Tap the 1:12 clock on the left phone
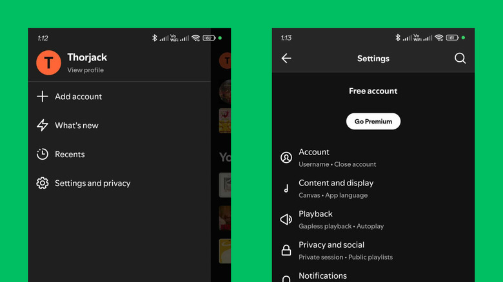The width and height of the screenshot is (503, 282). click(43, 38)
